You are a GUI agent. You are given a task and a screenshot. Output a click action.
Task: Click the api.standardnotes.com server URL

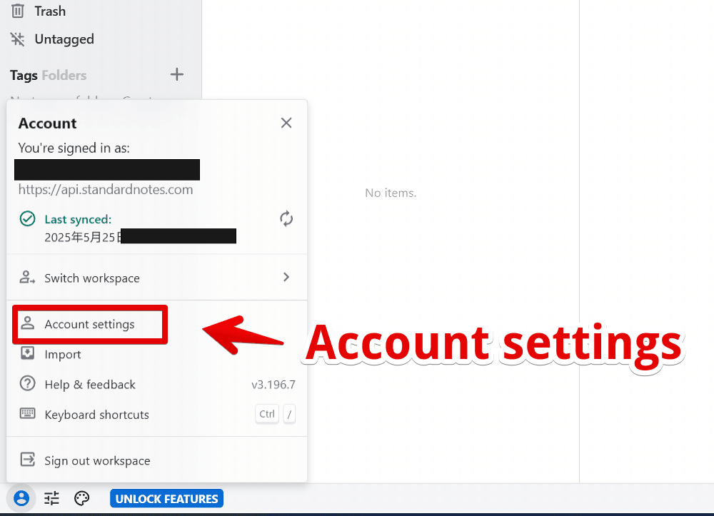[106, 189]
